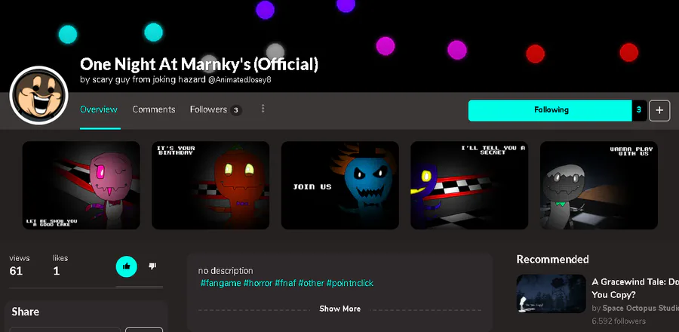Click the follower count badge next to Following
679x332 pixels.
pos(639,110)
